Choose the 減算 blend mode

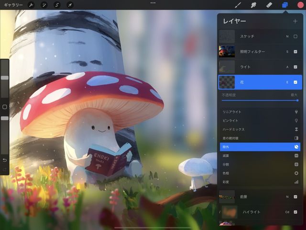tap(260, 156)
